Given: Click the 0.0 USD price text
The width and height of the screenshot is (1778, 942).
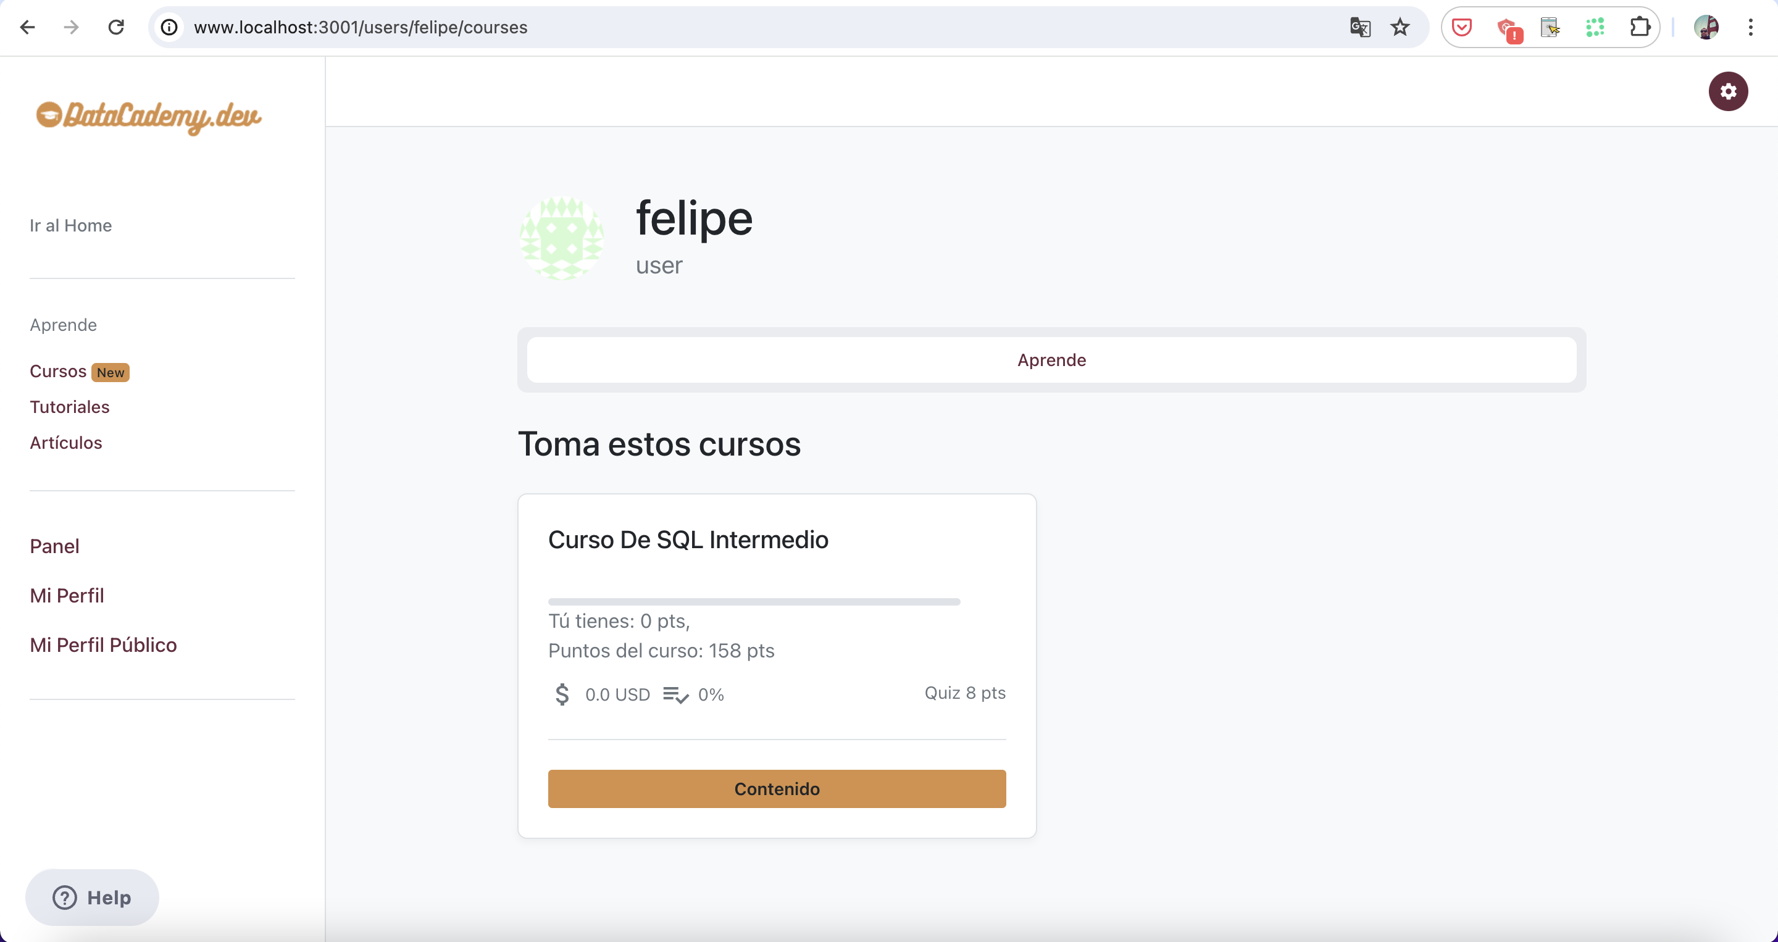Looking at the screenshot, I should (x=617, y=694).
